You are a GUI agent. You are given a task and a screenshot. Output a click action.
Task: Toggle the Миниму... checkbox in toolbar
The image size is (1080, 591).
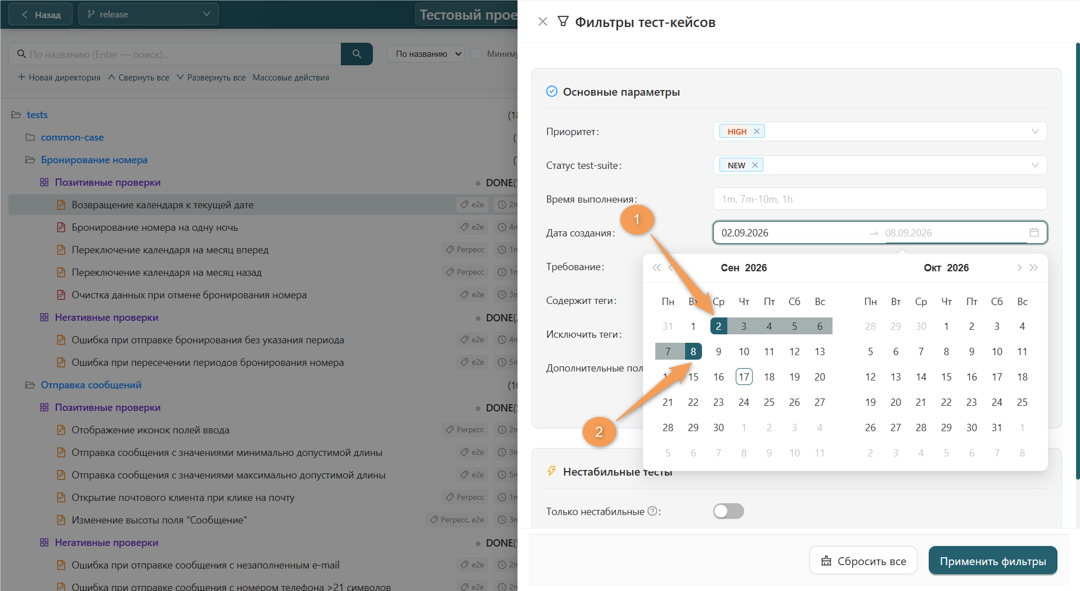(x=476, y=54)
